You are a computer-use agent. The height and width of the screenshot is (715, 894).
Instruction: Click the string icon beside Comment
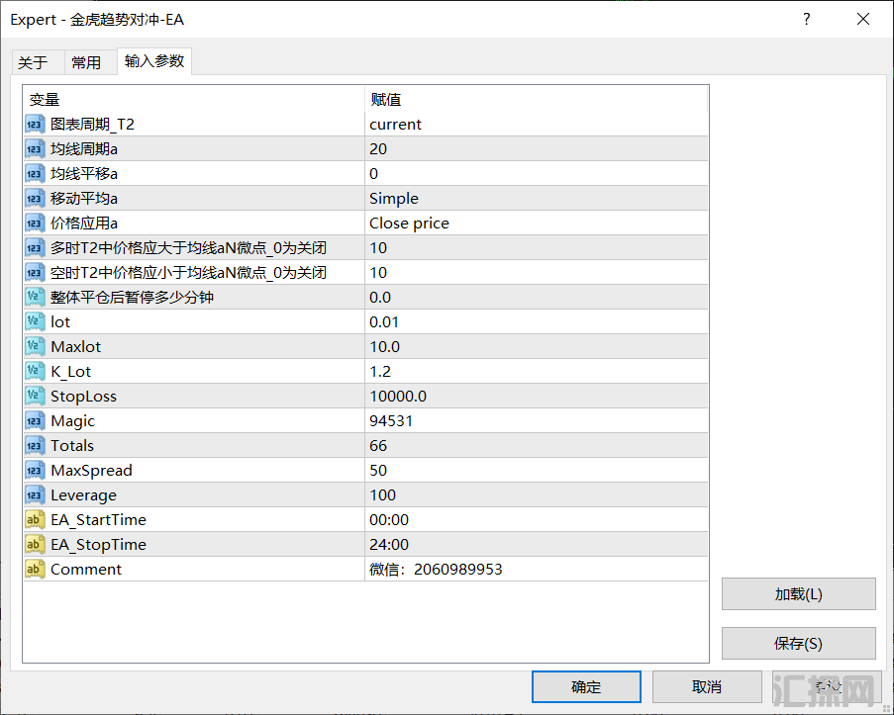35,570
